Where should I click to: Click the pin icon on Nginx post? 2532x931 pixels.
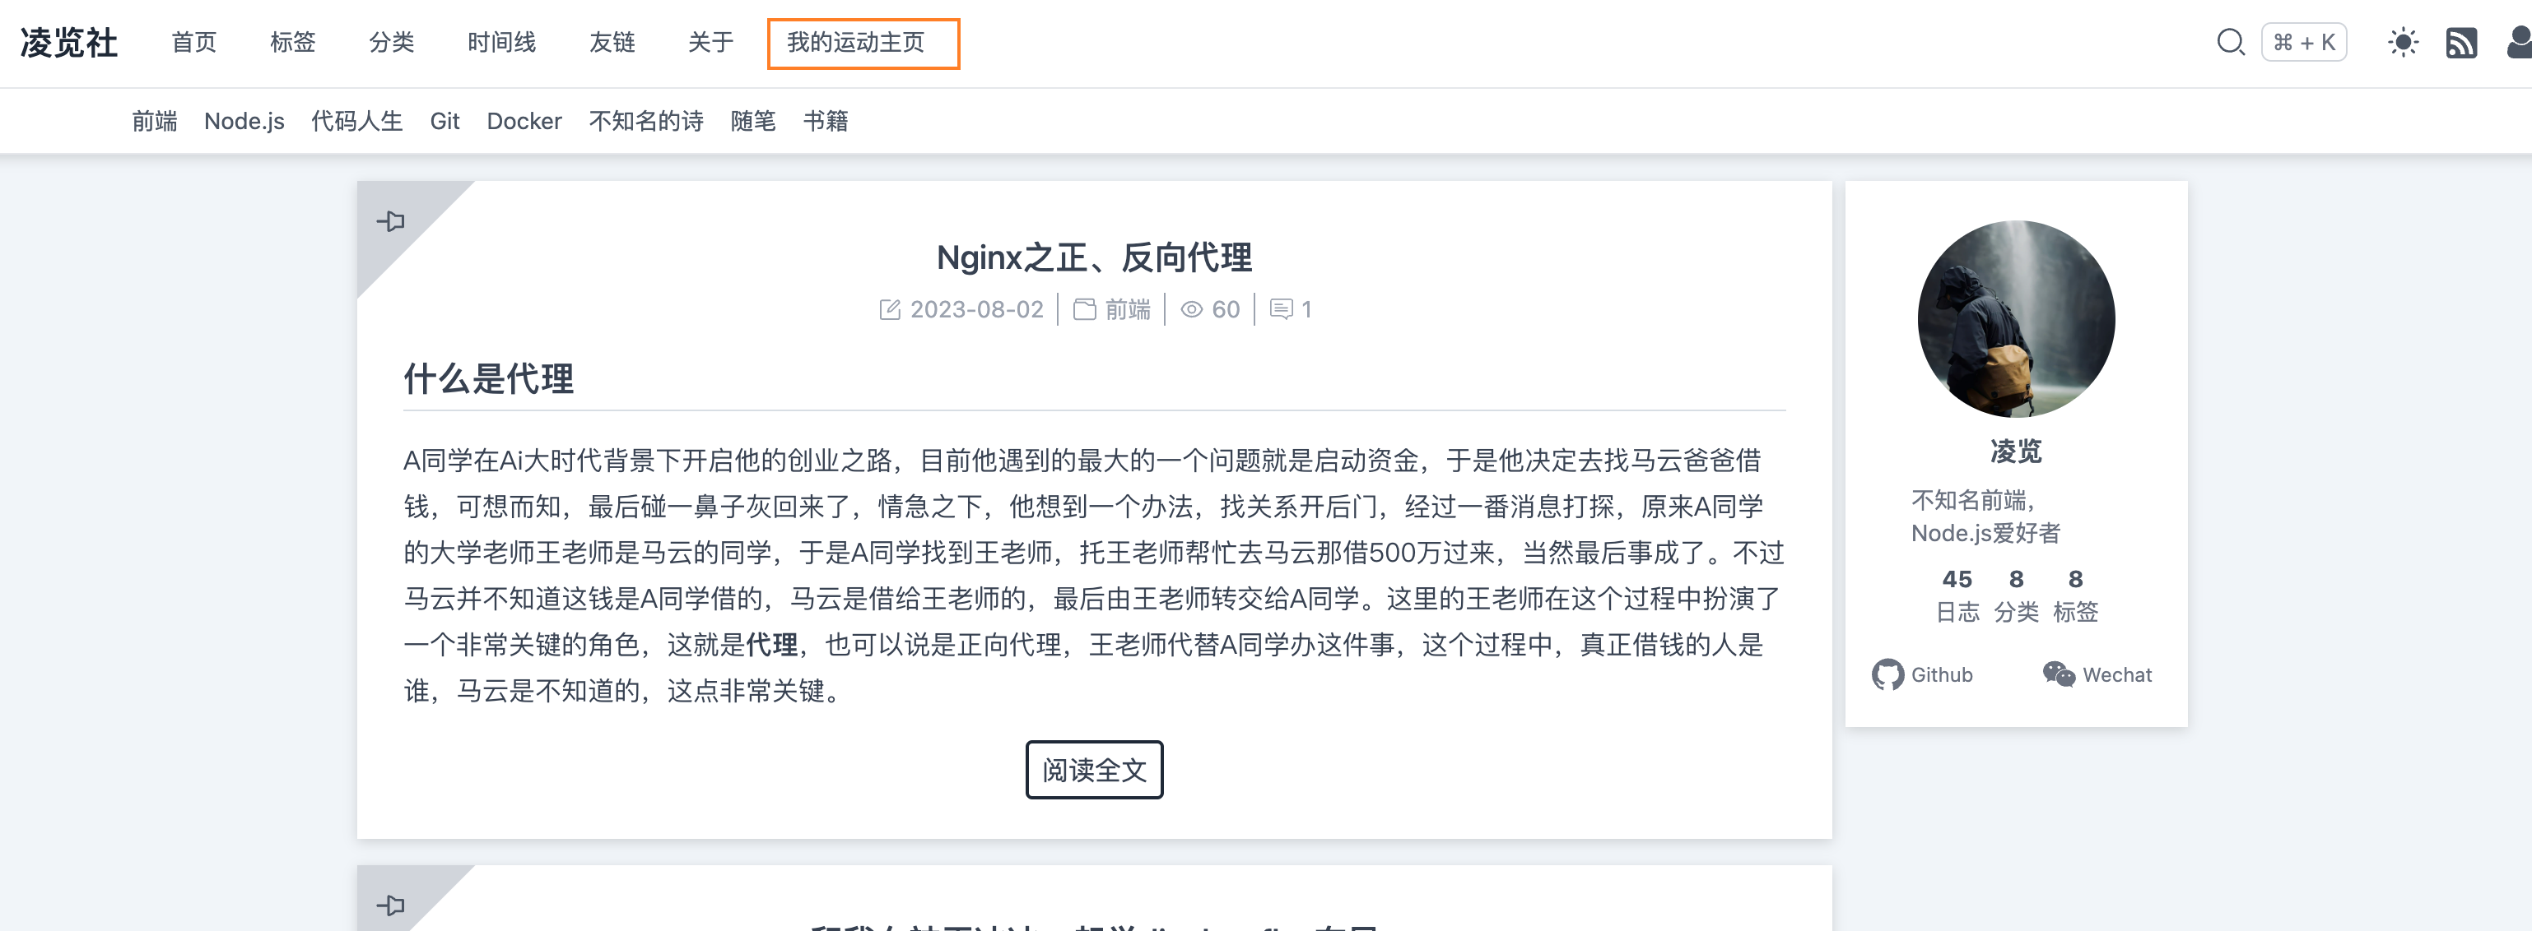pos(390,221)
